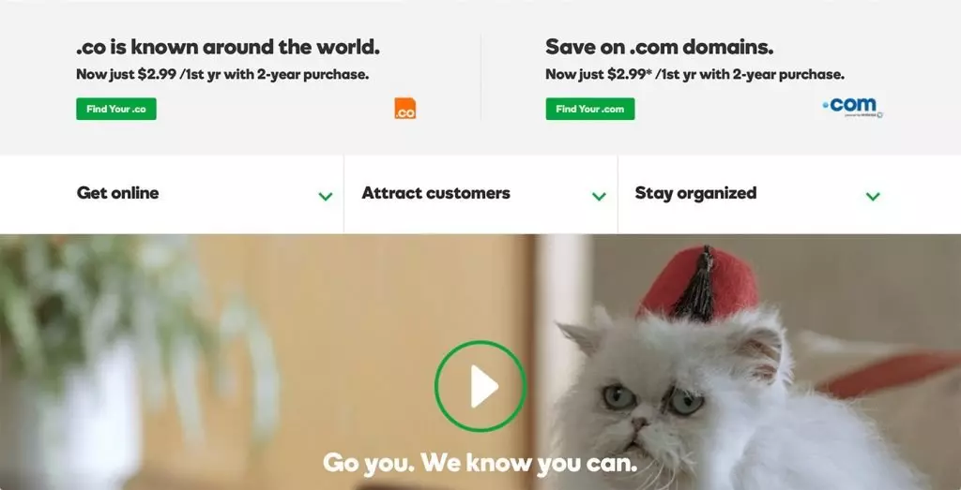Image resolution: width=961 pixels, height=490 pixels.
Task: Expand the Attract customers chevron arrow
Action: click(x=599, y=197)
